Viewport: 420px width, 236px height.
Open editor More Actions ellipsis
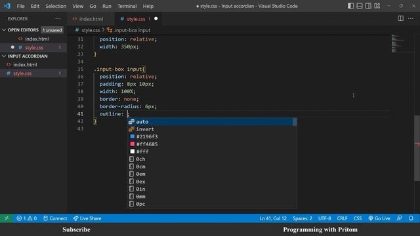point(411,18)
